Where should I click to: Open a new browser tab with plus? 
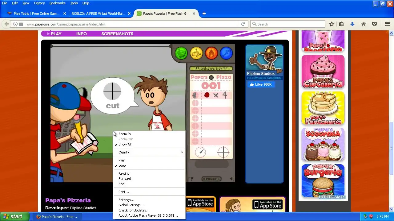tap(204, 14)
